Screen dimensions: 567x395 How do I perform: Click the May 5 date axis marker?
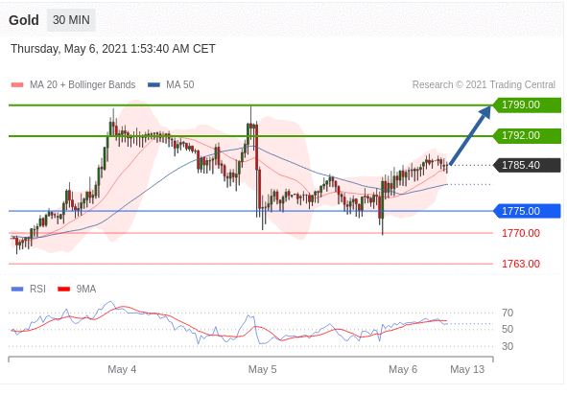point(262,369)
